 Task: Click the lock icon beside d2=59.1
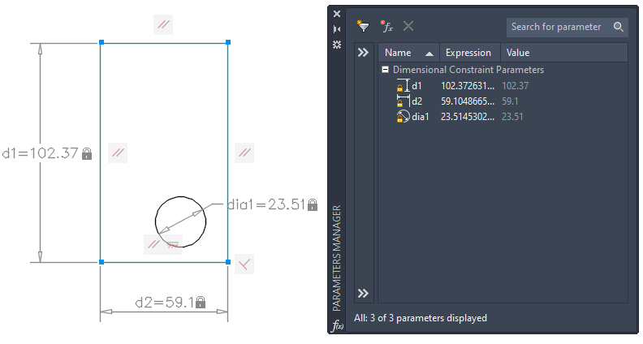[x=201, y=303]
